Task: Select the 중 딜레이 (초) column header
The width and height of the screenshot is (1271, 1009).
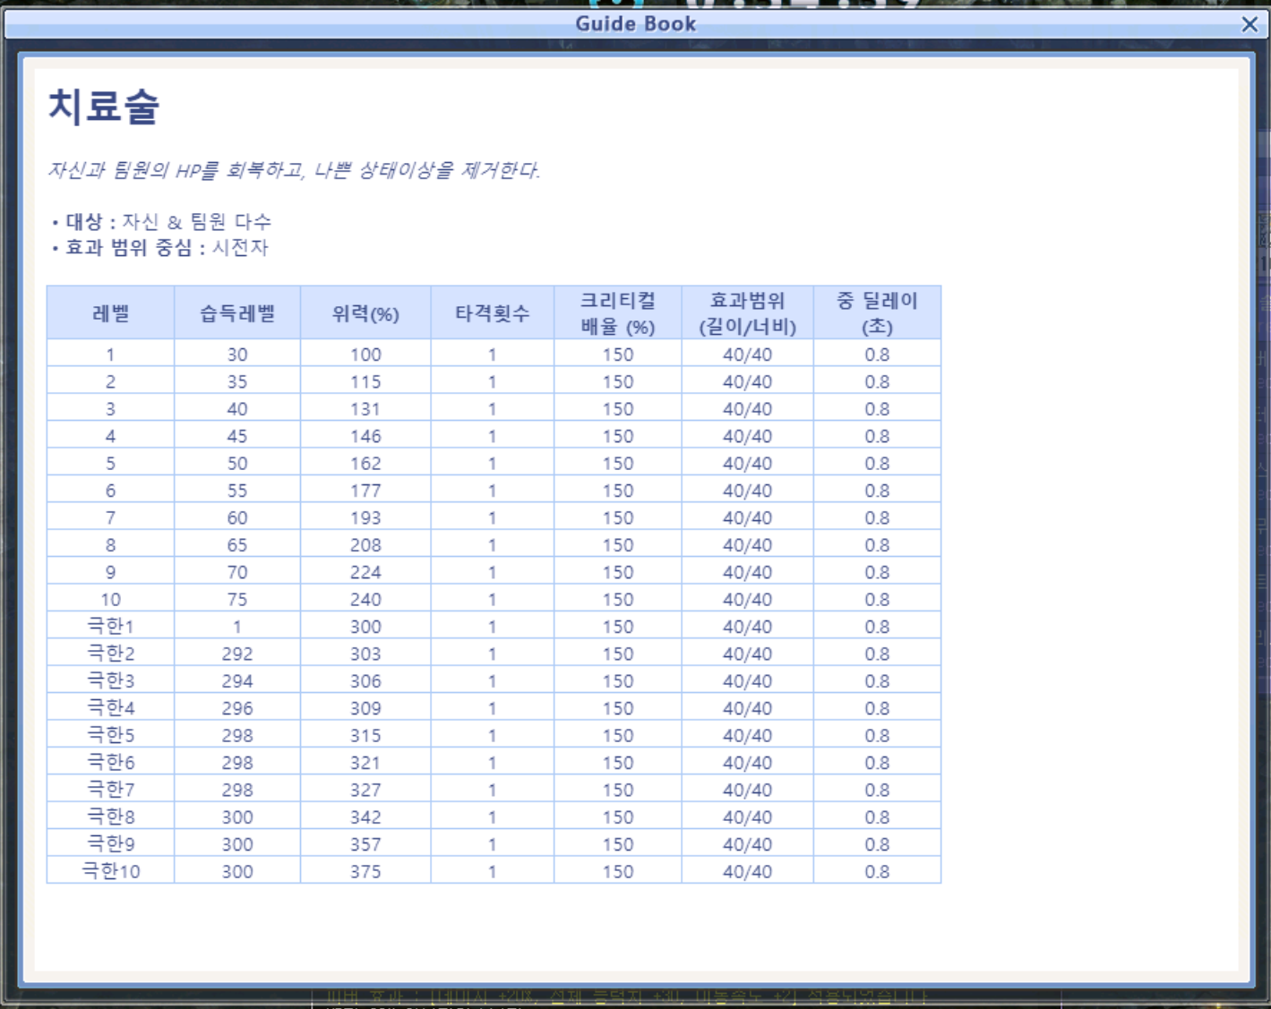Action: coord(877,313)
